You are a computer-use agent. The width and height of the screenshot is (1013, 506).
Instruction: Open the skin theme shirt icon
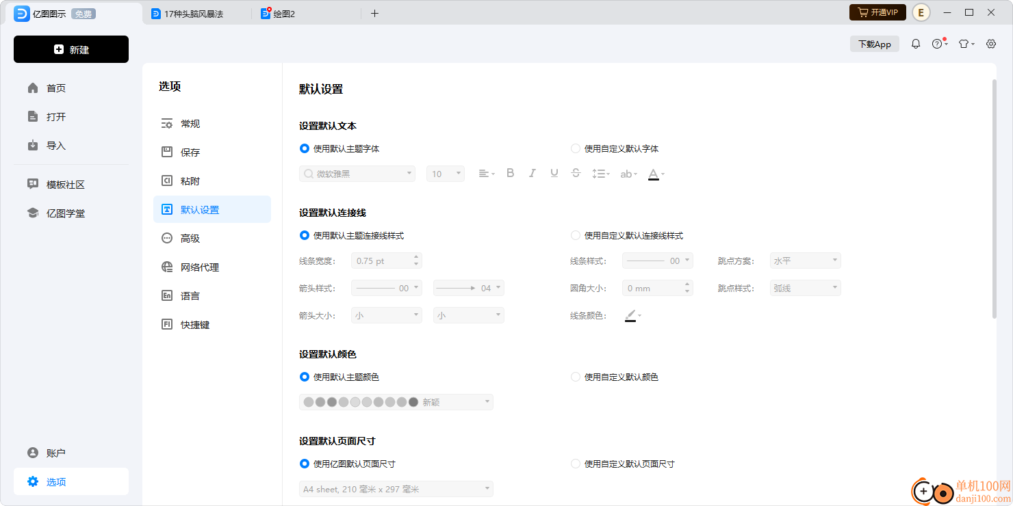(966, 44)
